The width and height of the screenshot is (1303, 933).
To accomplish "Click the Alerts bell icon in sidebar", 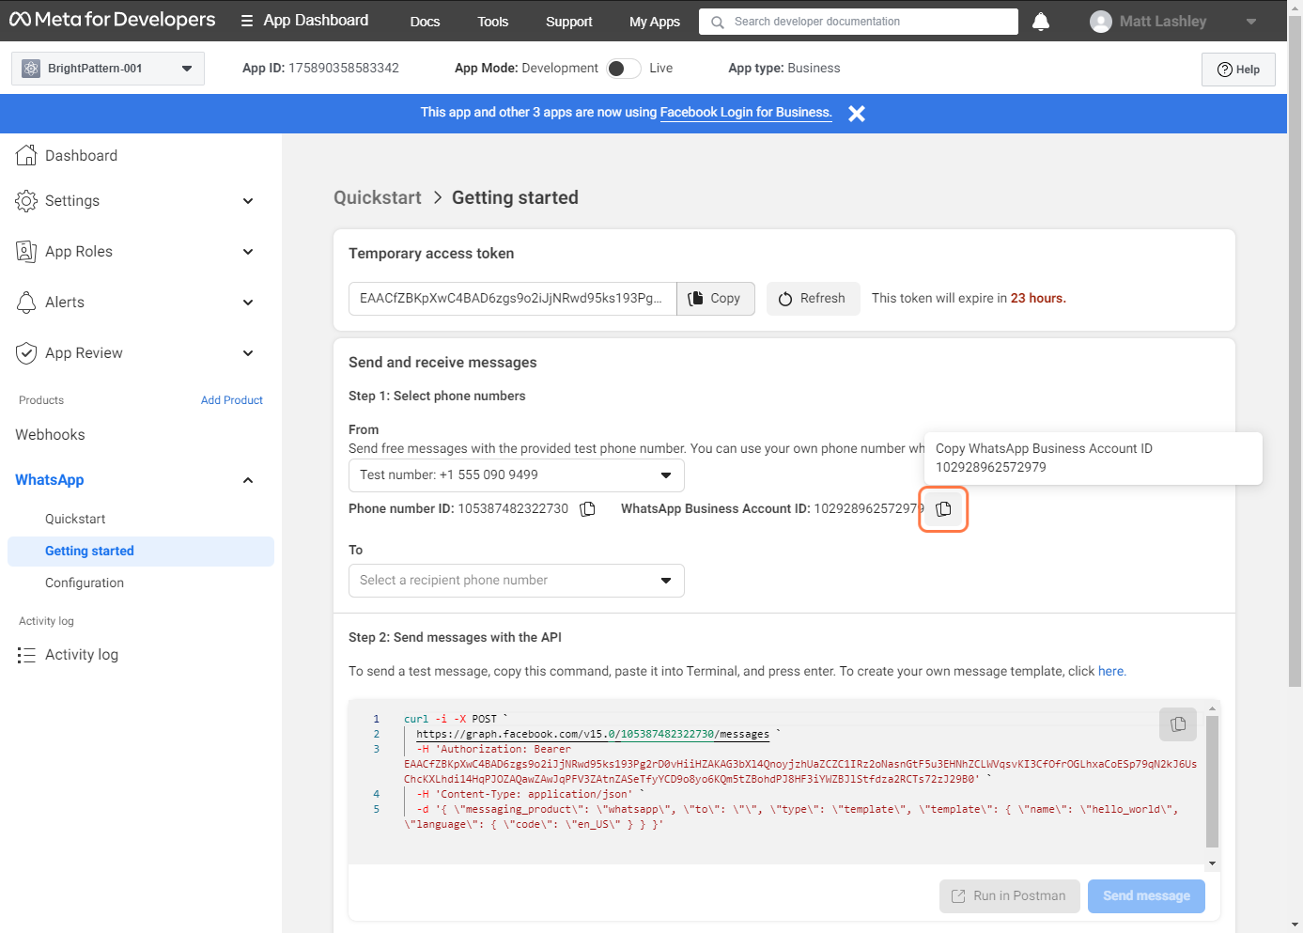I will [x=26, y=302].
